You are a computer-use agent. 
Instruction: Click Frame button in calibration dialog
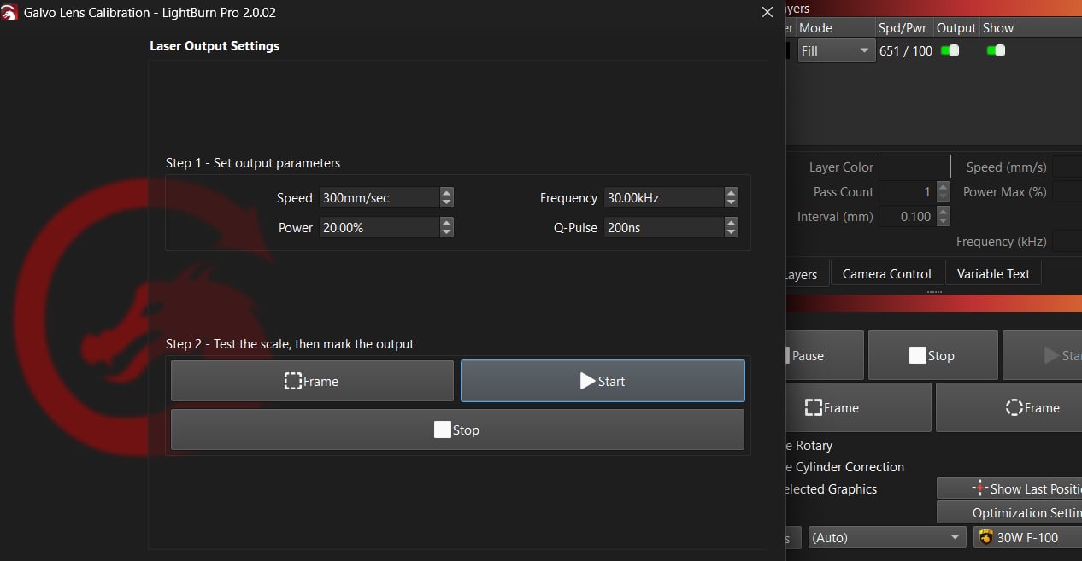pos(312,381)
